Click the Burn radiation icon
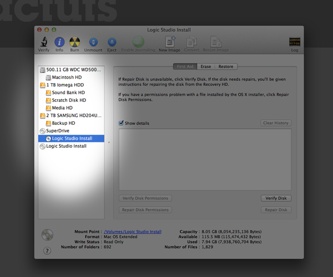The height and width of the screenshot is (277, 333). [x=74, y=42]
